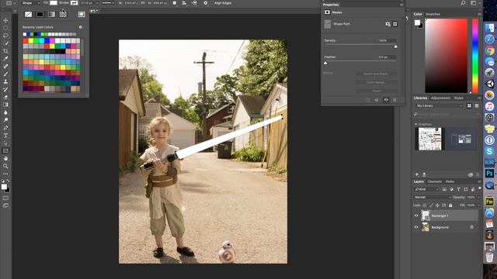Collapse the Graphics section in Libraries

click(416, 124)
